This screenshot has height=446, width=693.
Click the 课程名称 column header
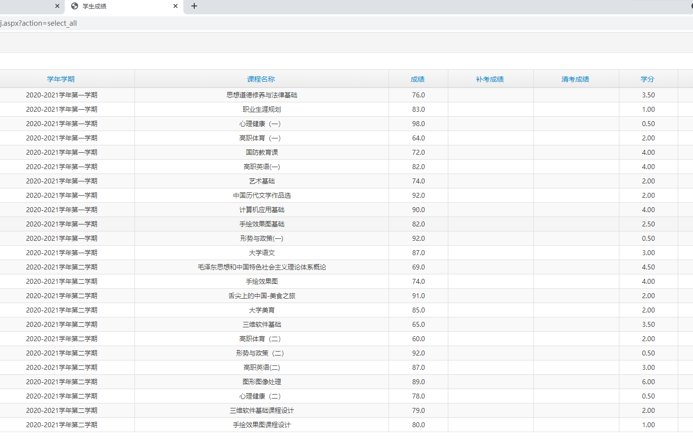tap(261, 79)
